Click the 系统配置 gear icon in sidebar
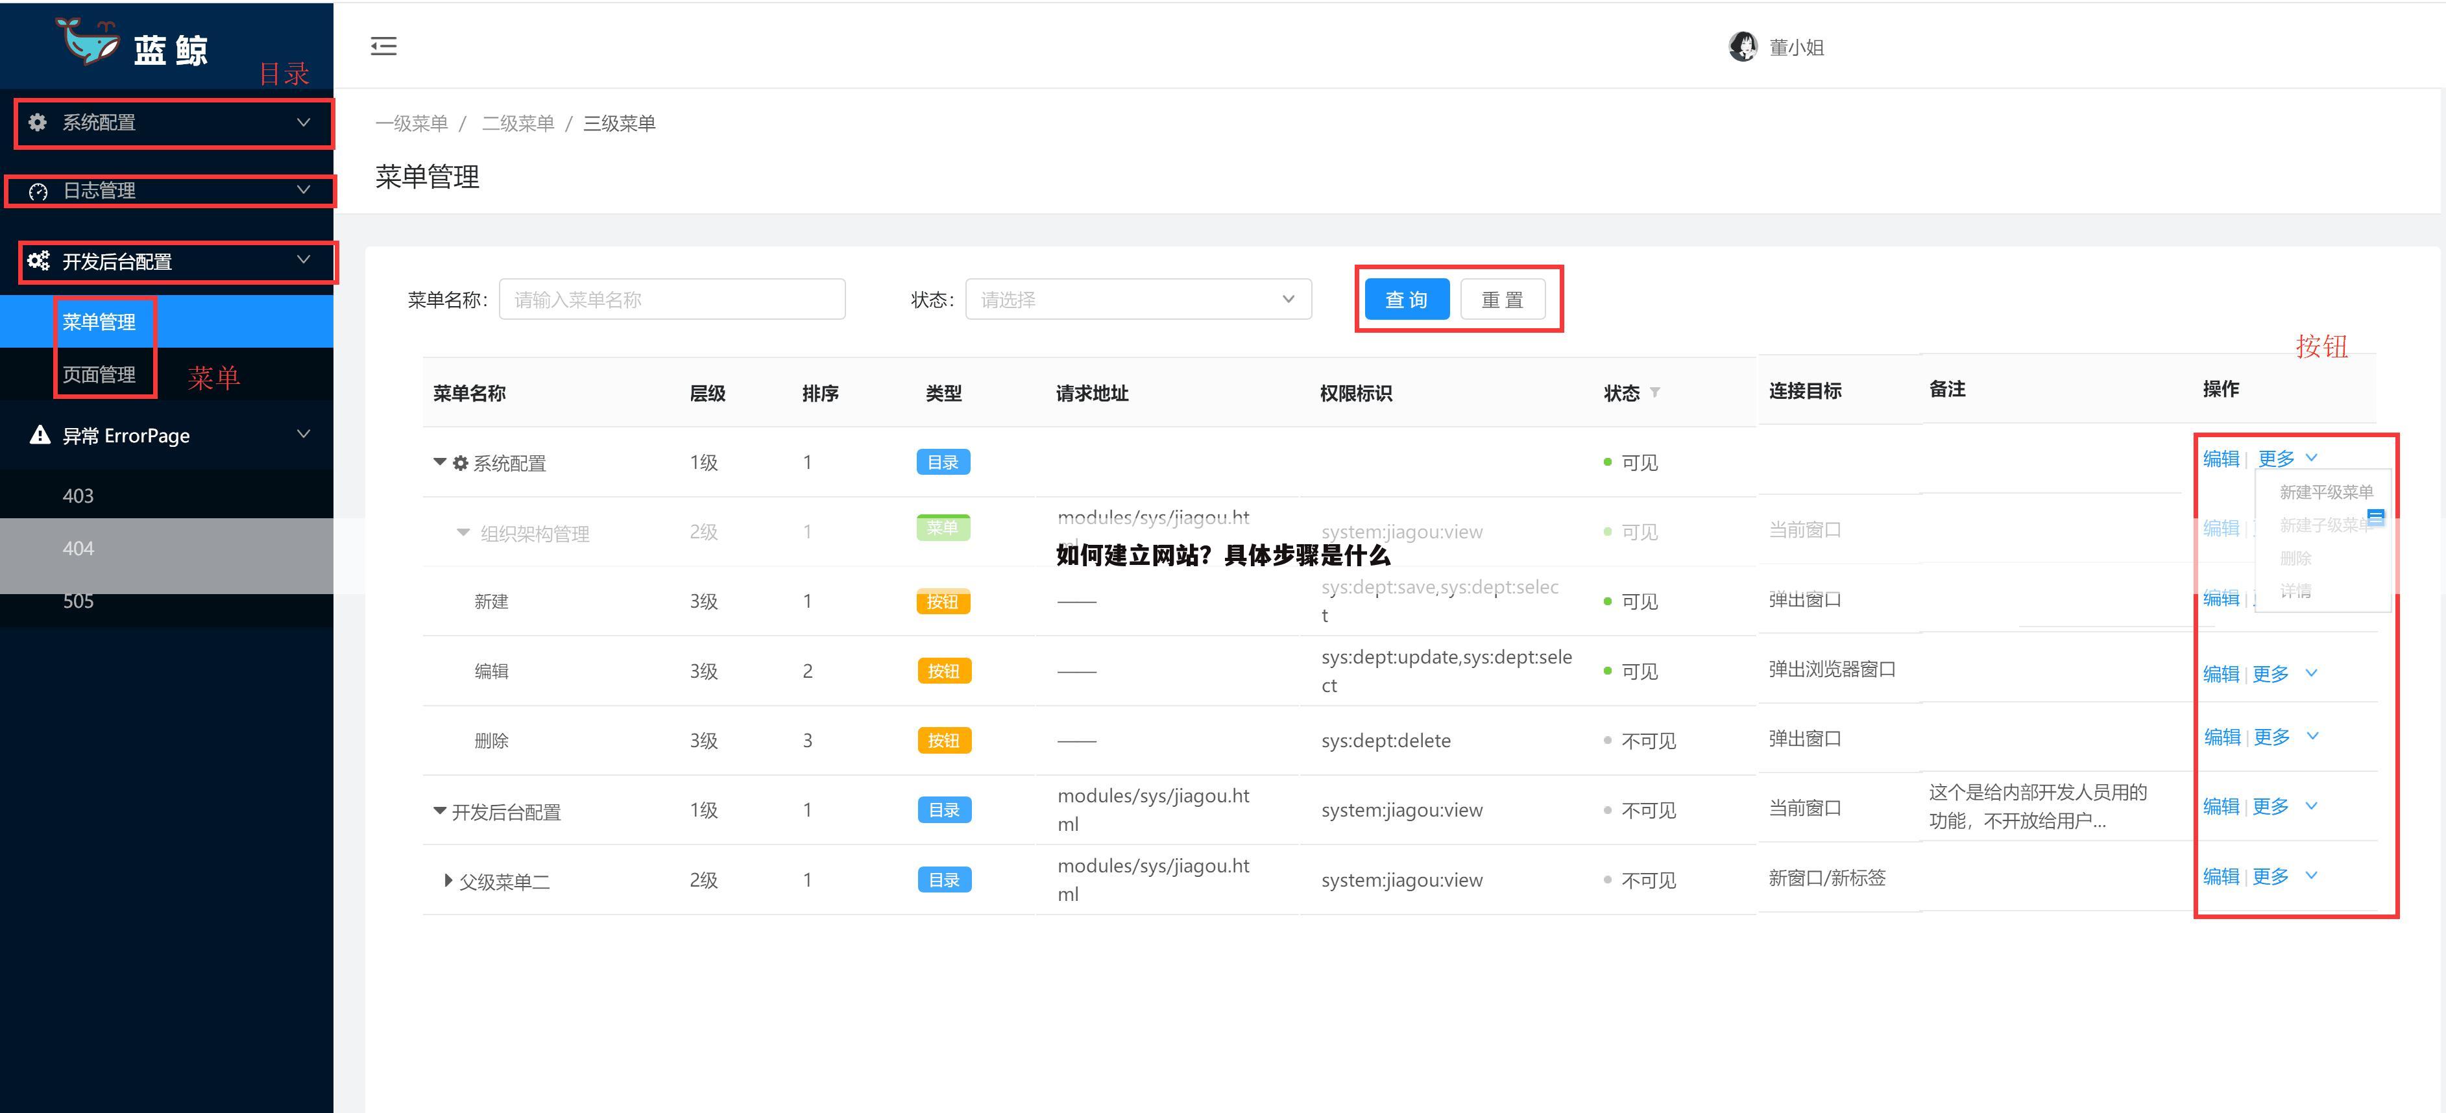This screenshot has height=1113, width=2446. coord(37,123)
